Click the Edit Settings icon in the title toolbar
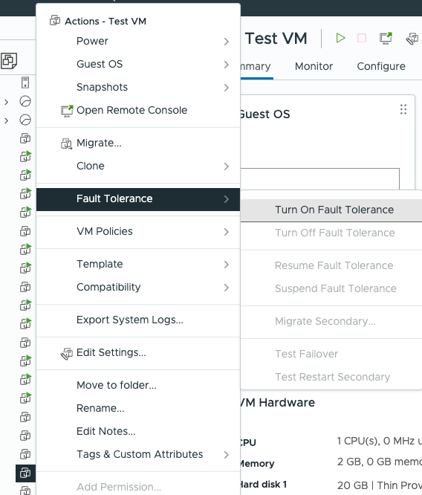The image size is (422, 495). (412, 39)
